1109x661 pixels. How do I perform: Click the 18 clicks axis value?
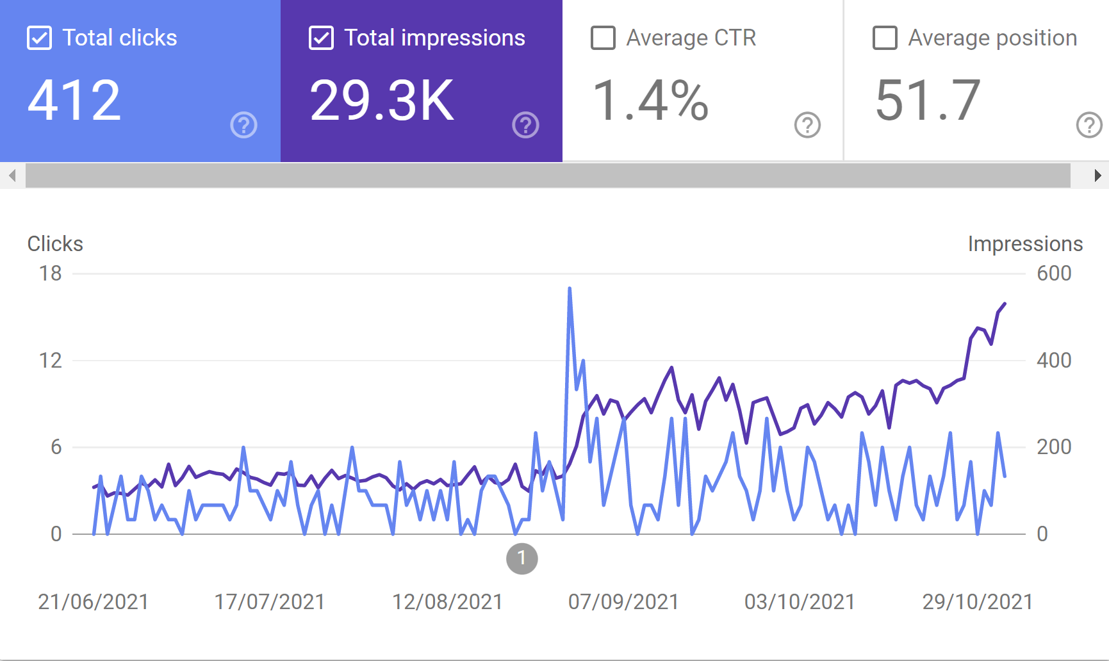tap(51, 273)
